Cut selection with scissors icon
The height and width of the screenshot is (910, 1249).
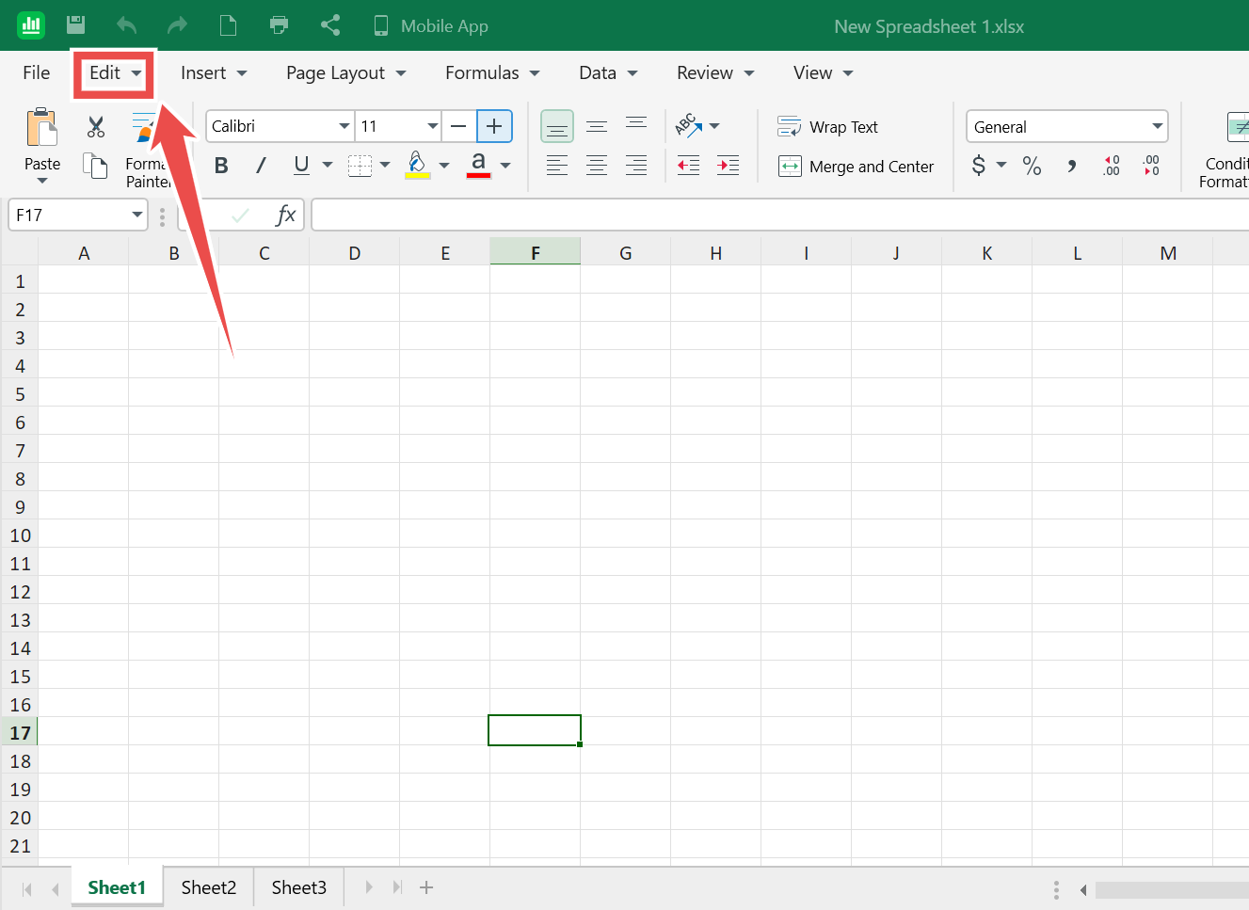[96, 127]
